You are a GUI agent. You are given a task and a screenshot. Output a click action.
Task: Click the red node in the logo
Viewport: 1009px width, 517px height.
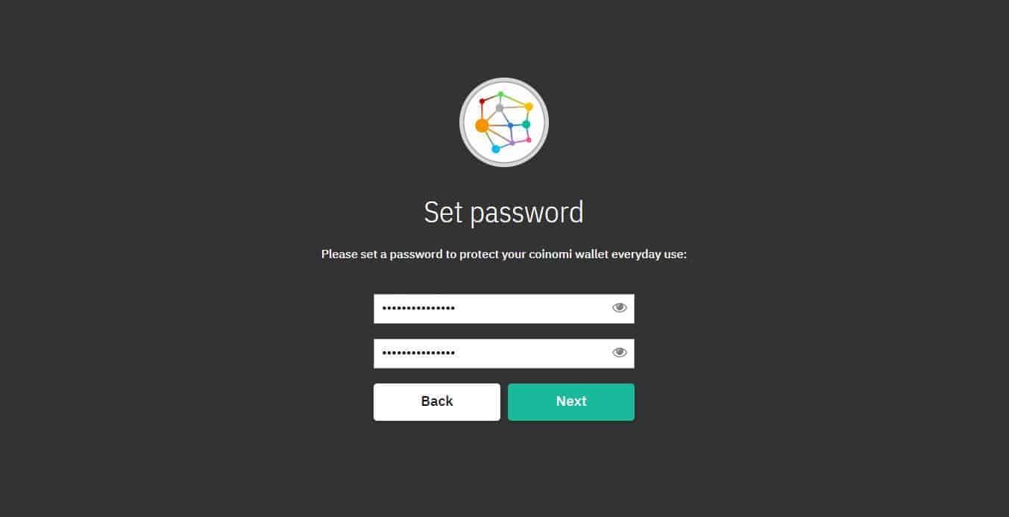(x=482, y=101)
